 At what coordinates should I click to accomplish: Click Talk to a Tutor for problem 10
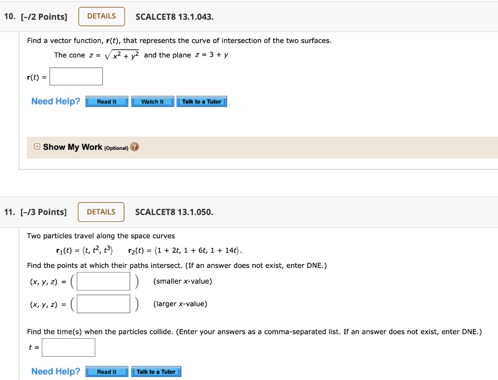(202, 101)
